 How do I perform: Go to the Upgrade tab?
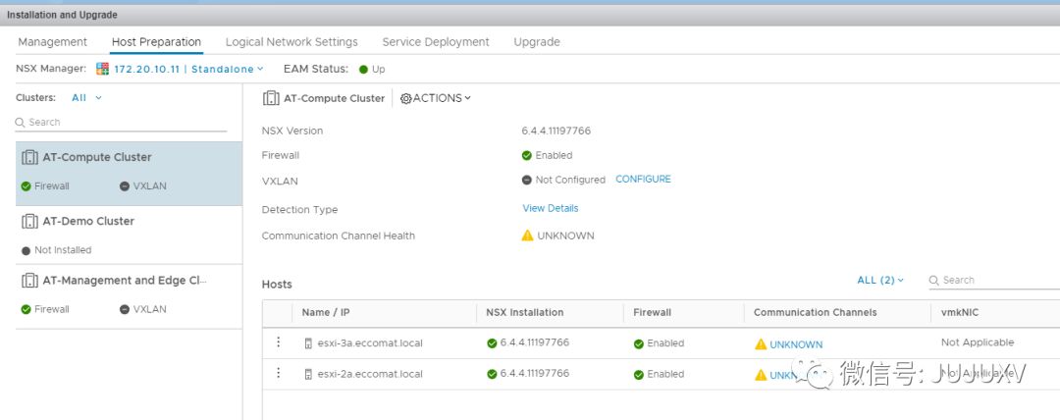click(537, 42)
